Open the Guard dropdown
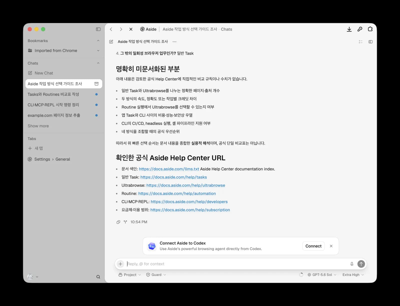Screen dimensions: 400x306 pyautogui.click(x=156, y=275)
